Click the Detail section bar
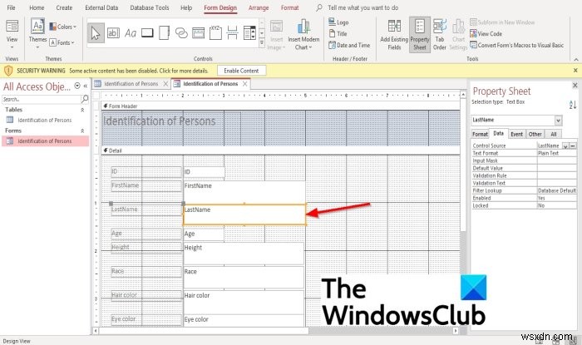582x345 pixels. (x=281, y=150)
